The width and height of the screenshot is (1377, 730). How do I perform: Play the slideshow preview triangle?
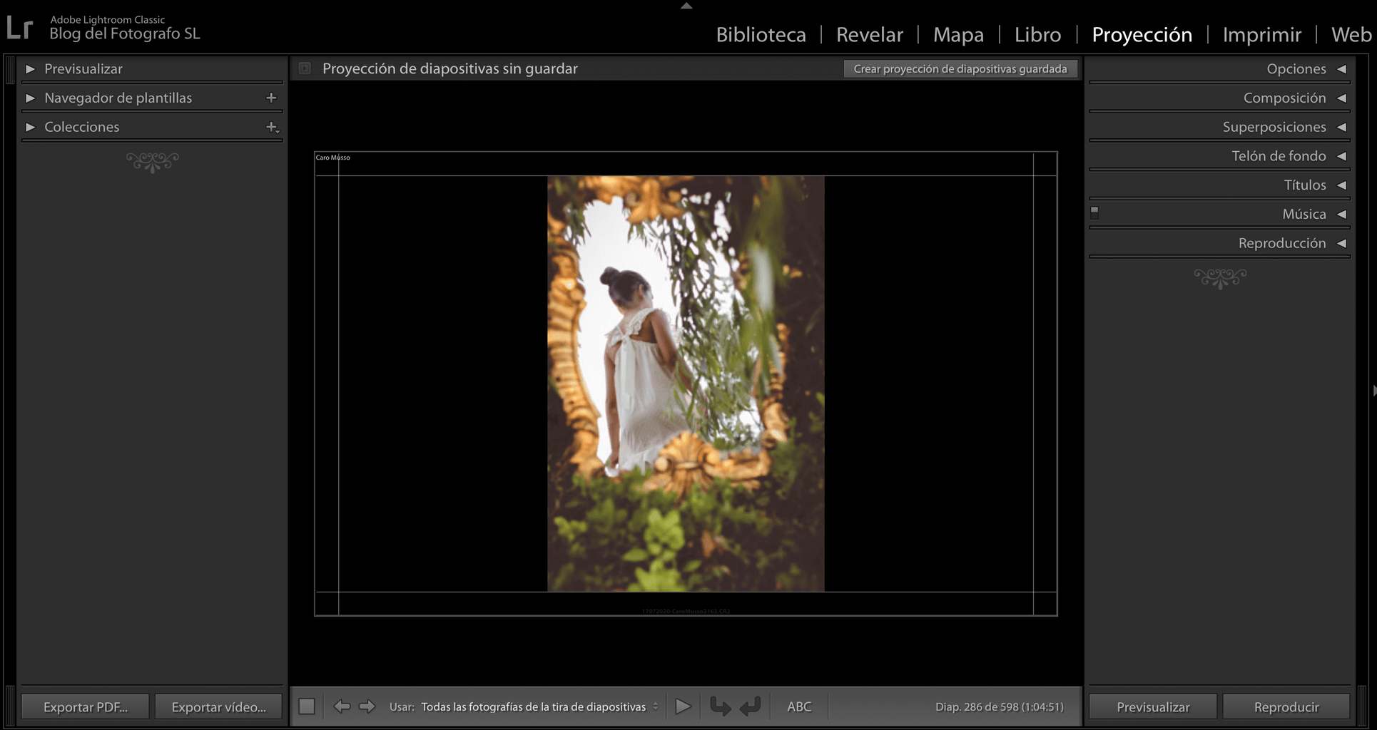pos(683,706)
